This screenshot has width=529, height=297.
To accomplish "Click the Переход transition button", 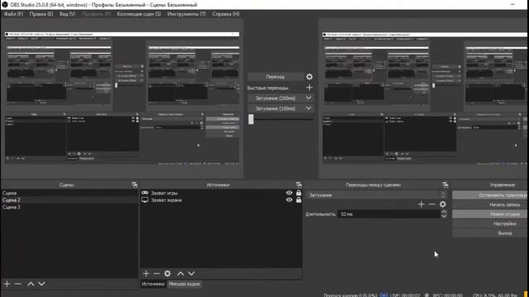I will (x=275, y=77).
